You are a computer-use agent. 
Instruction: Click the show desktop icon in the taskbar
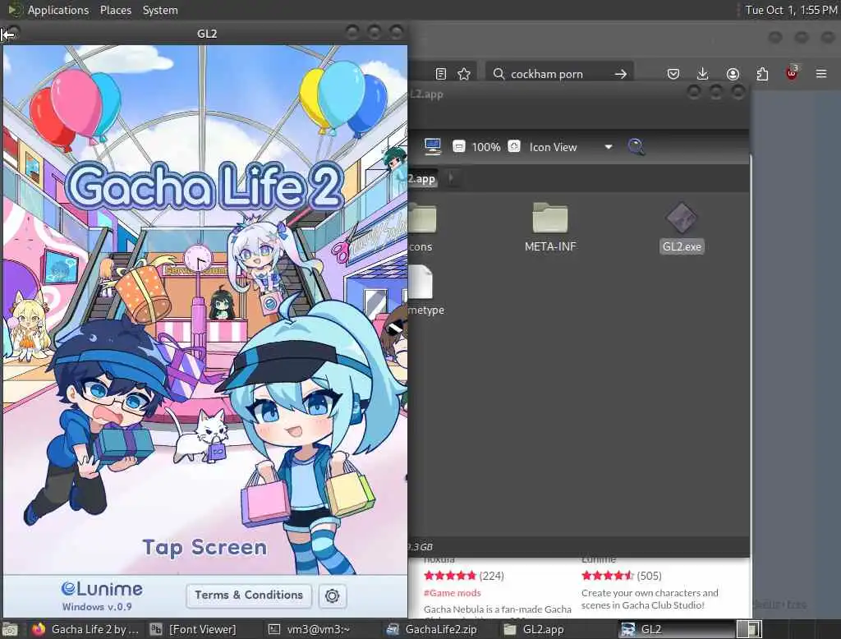tap(10, 629)
